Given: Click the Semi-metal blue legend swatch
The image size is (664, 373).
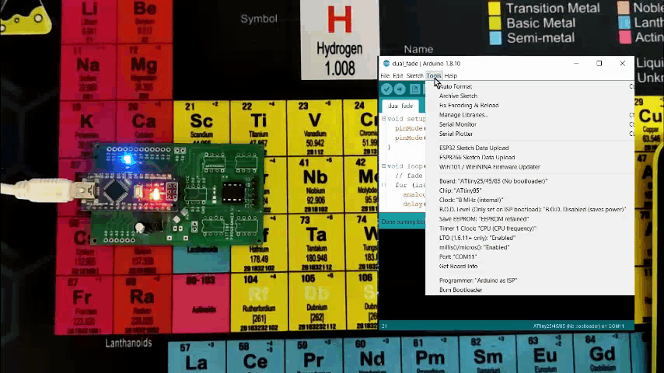Looking at the screenshot, I should [x=495, y=38].
